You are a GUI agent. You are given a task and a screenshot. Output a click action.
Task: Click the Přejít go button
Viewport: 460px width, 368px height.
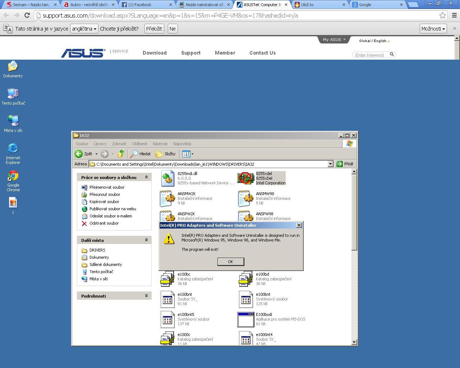click(x=345, y=164)
